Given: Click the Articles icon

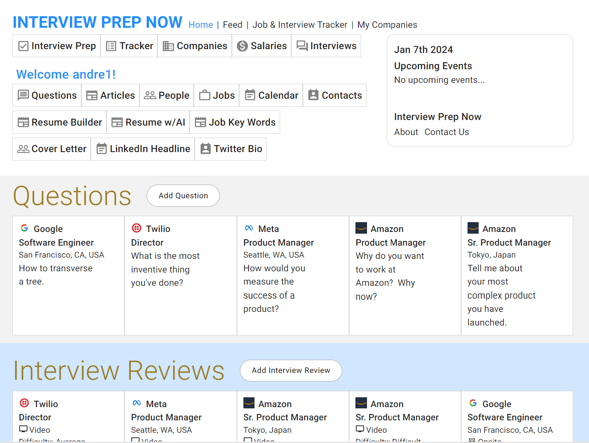Looking at the screenshot, I should coord(92,95).
